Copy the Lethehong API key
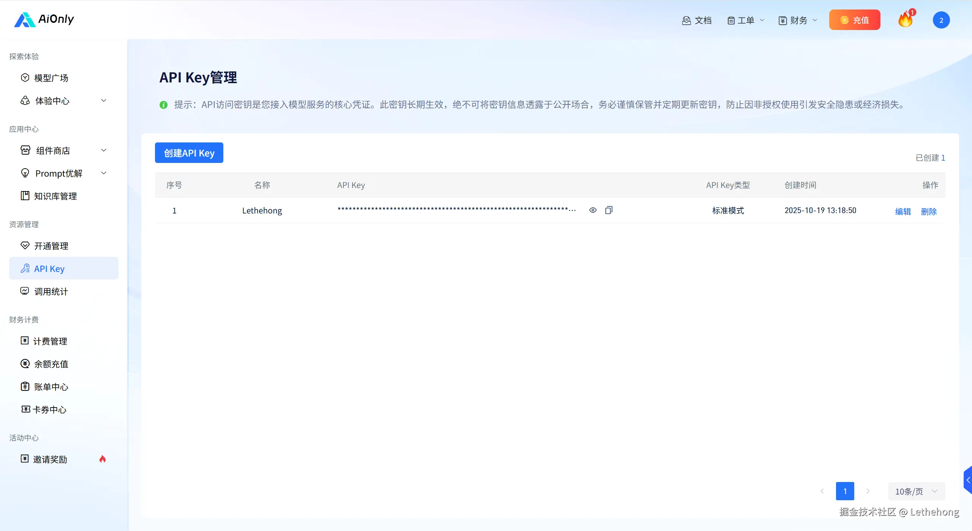Viewport: 972px width, 531px height. tap(608, 210)
